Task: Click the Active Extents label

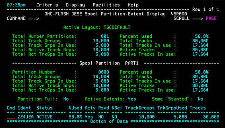Action: pyautogui.click(x=105, y=99)
